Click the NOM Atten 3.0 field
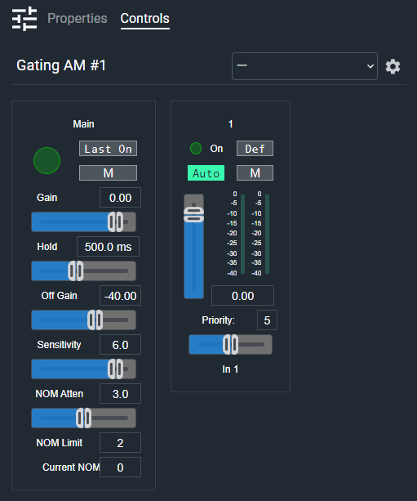The width and height of the screenshot is (417, 501). point(120,394)
